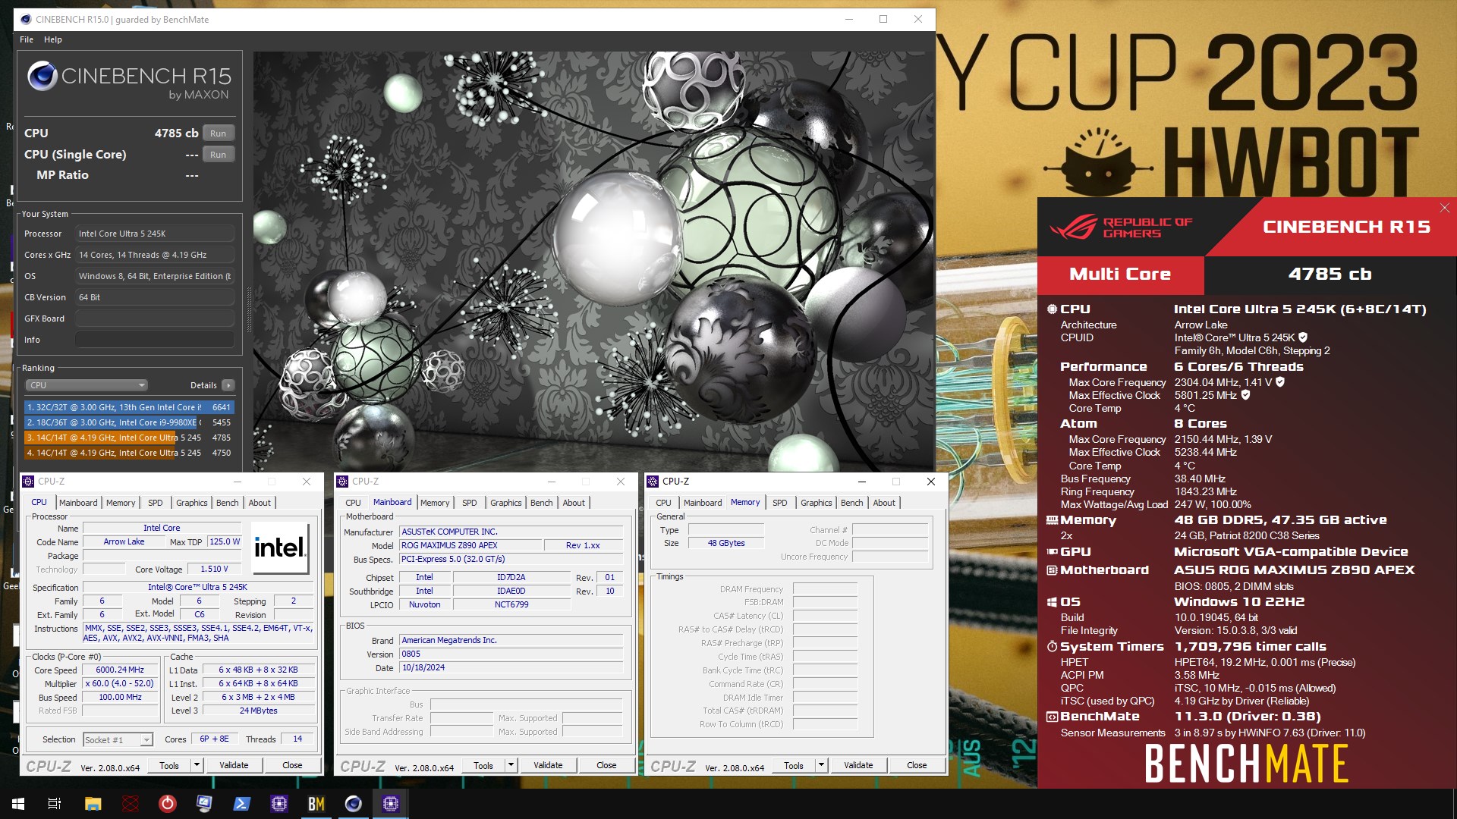Open Tools dropdown arrow in Memory window
This screenshot has width=1457, height=819.
tap(821, 765)
